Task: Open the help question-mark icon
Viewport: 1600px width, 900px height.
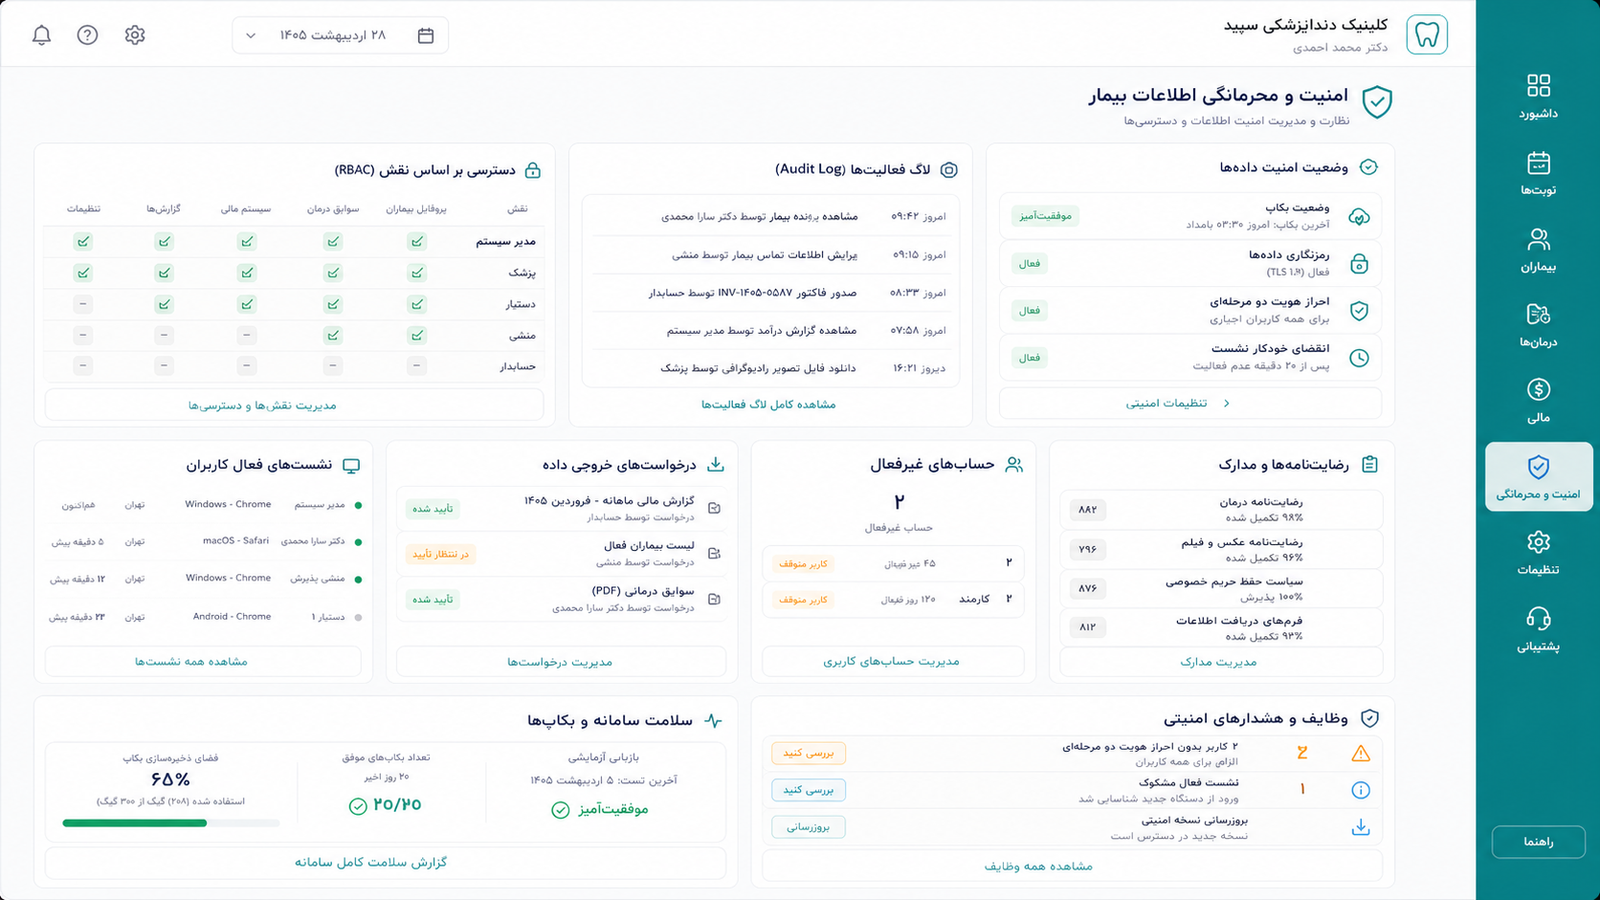Action: click(x=87, y=35)
